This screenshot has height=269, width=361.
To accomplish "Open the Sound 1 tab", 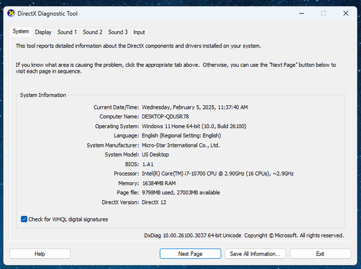I will point(67,32).
